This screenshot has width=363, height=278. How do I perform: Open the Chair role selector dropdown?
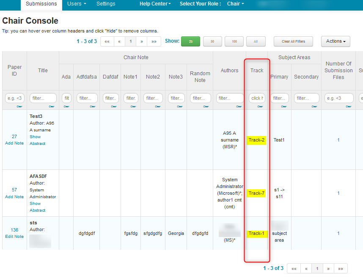[236, 4]
